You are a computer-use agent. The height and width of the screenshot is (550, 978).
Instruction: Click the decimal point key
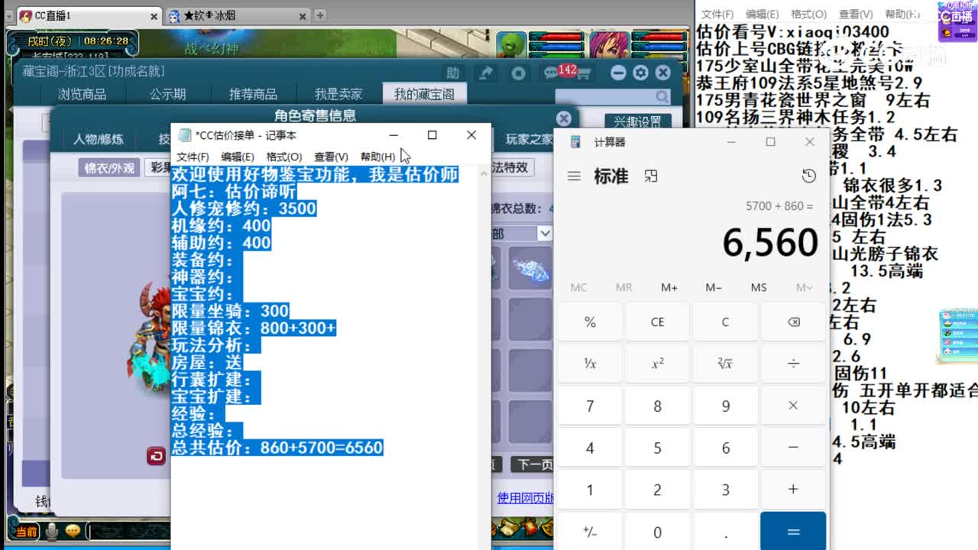[x=725, y=532]
